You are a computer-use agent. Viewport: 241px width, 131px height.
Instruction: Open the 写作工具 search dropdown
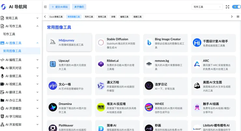(207, 7)
